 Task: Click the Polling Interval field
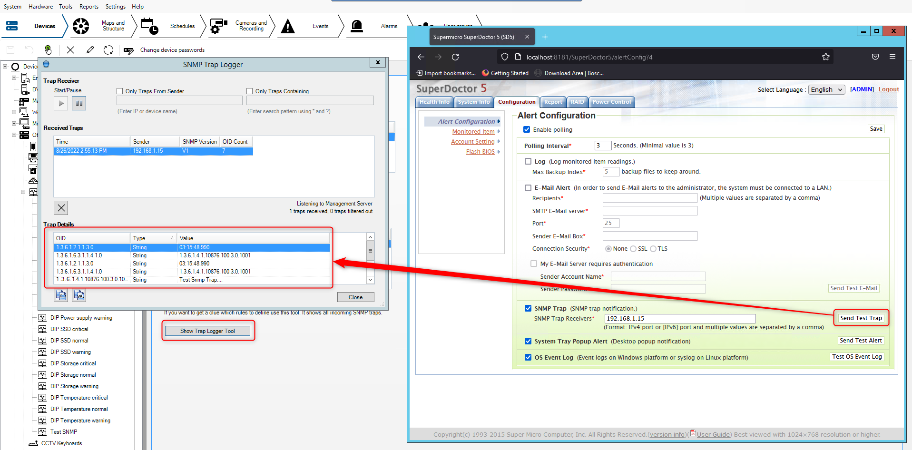click(x=603, y=146)
